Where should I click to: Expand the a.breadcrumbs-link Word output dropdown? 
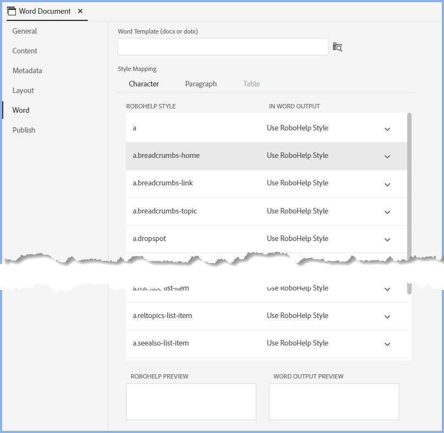[x=387, y=184]
